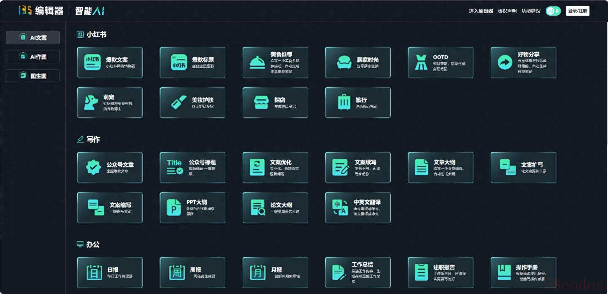Click the 美妆护肤 lipstick icon
Screen dimensions: 608x294
(179, 102)
